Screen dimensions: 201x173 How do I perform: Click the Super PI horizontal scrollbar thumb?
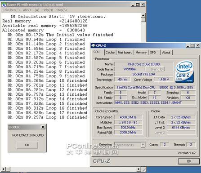[x=8, y=169]
